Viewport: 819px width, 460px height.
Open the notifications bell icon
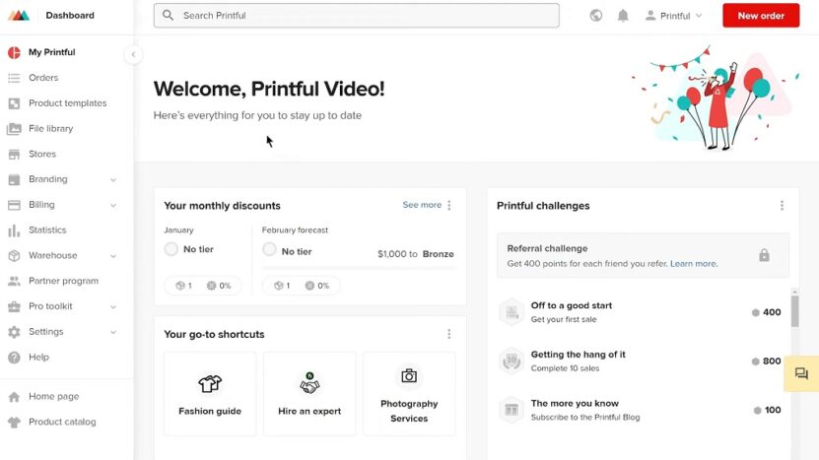[623, 16]
